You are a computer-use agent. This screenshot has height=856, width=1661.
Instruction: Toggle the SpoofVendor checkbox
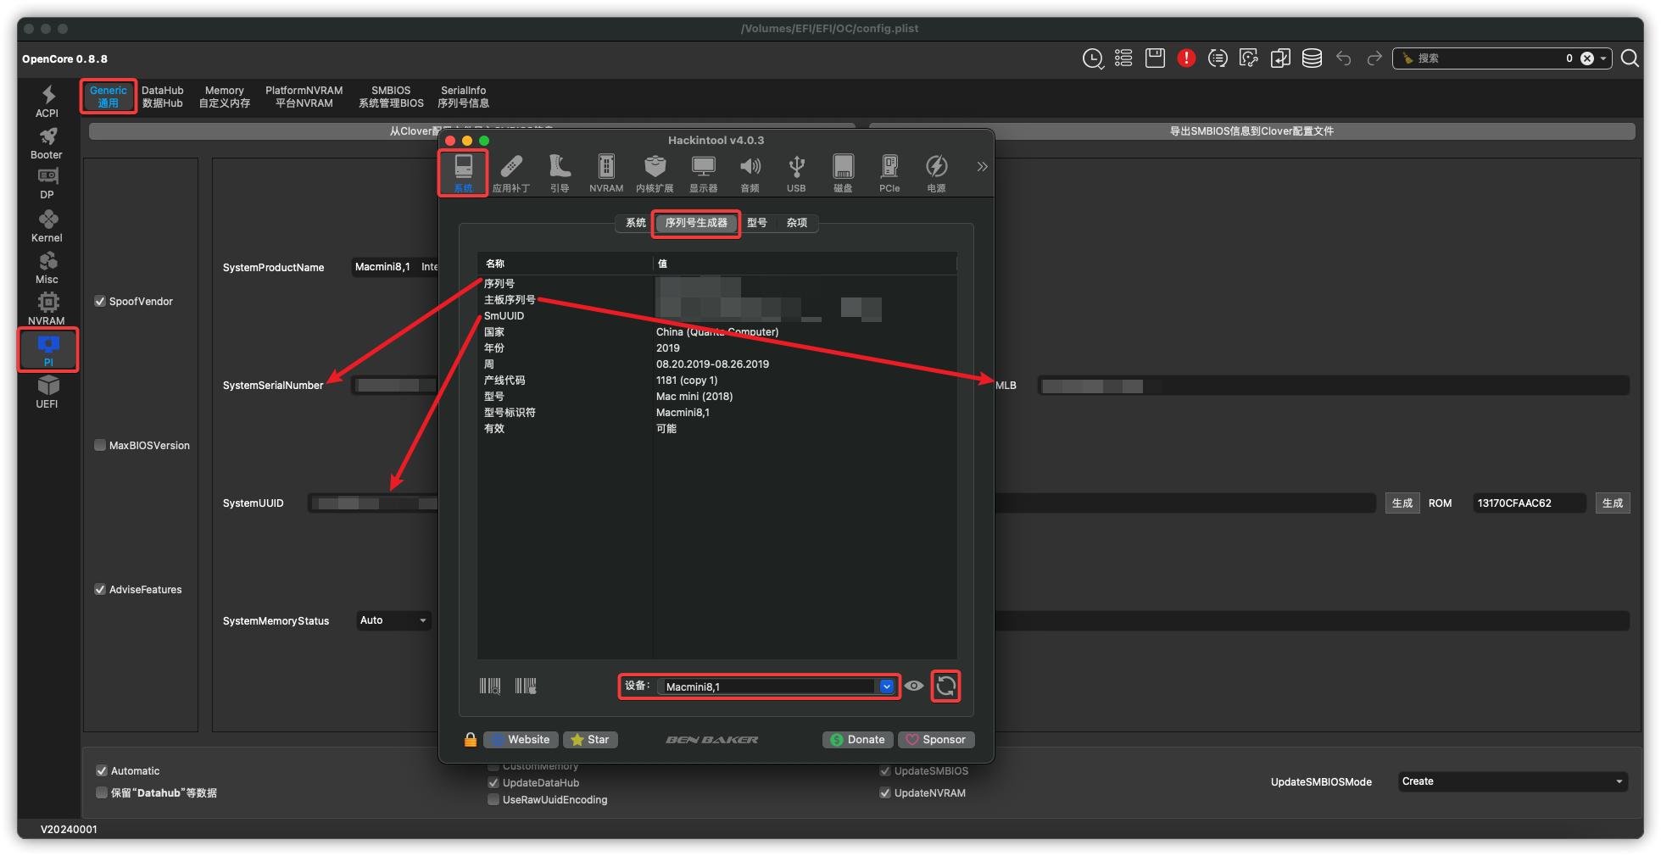(100, 302)
